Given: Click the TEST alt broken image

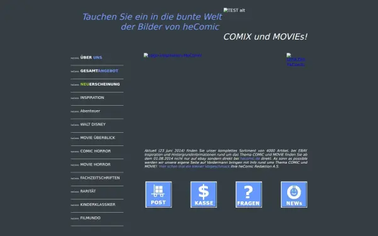Looking at the screenshot, I should 234,10.
